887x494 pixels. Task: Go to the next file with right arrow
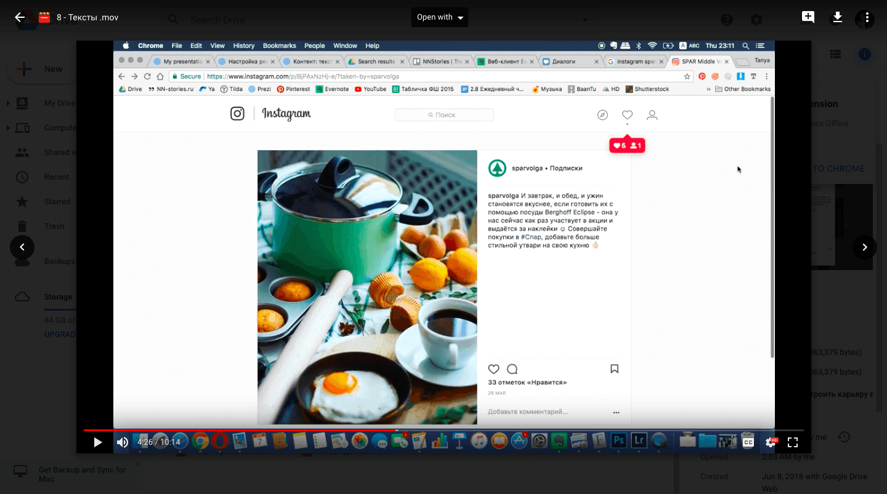[864, 247]
